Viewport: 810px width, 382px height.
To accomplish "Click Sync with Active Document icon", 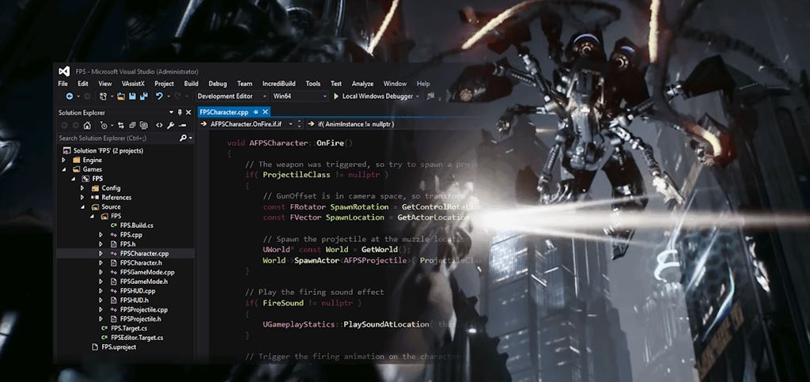I will click(x=121, y=126).
